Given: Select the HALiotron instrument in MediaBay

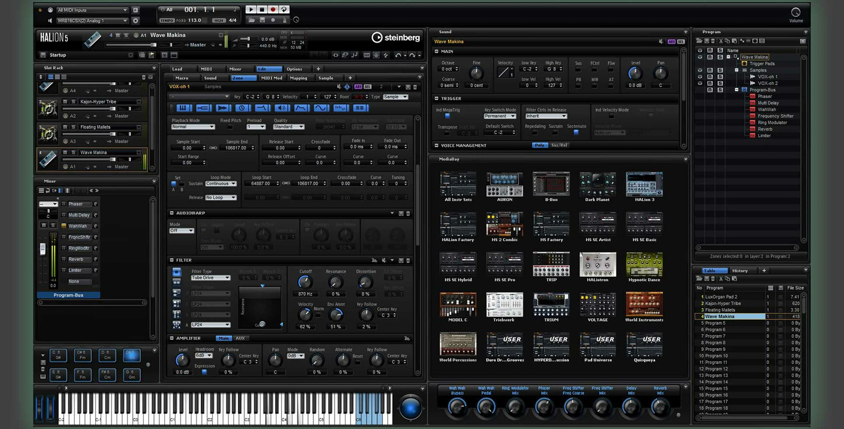Looking at the screenshot, I should pyautogui.click(x=597, y=267).
